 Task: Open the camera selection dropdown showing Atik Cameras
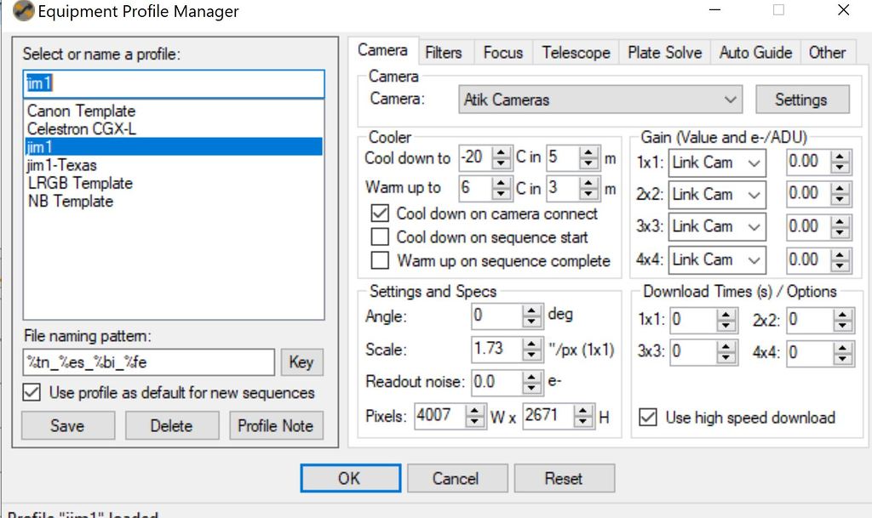[x=599, y=100]
